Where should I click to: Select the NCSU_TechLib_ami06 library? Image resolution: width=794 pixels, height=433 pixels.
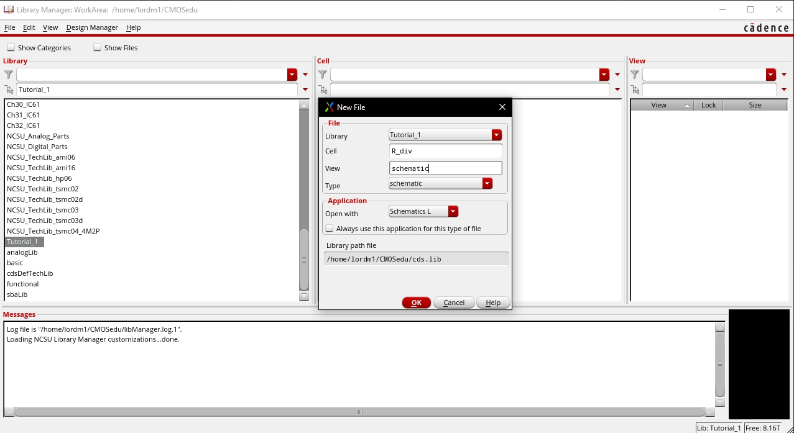(41, 157)
